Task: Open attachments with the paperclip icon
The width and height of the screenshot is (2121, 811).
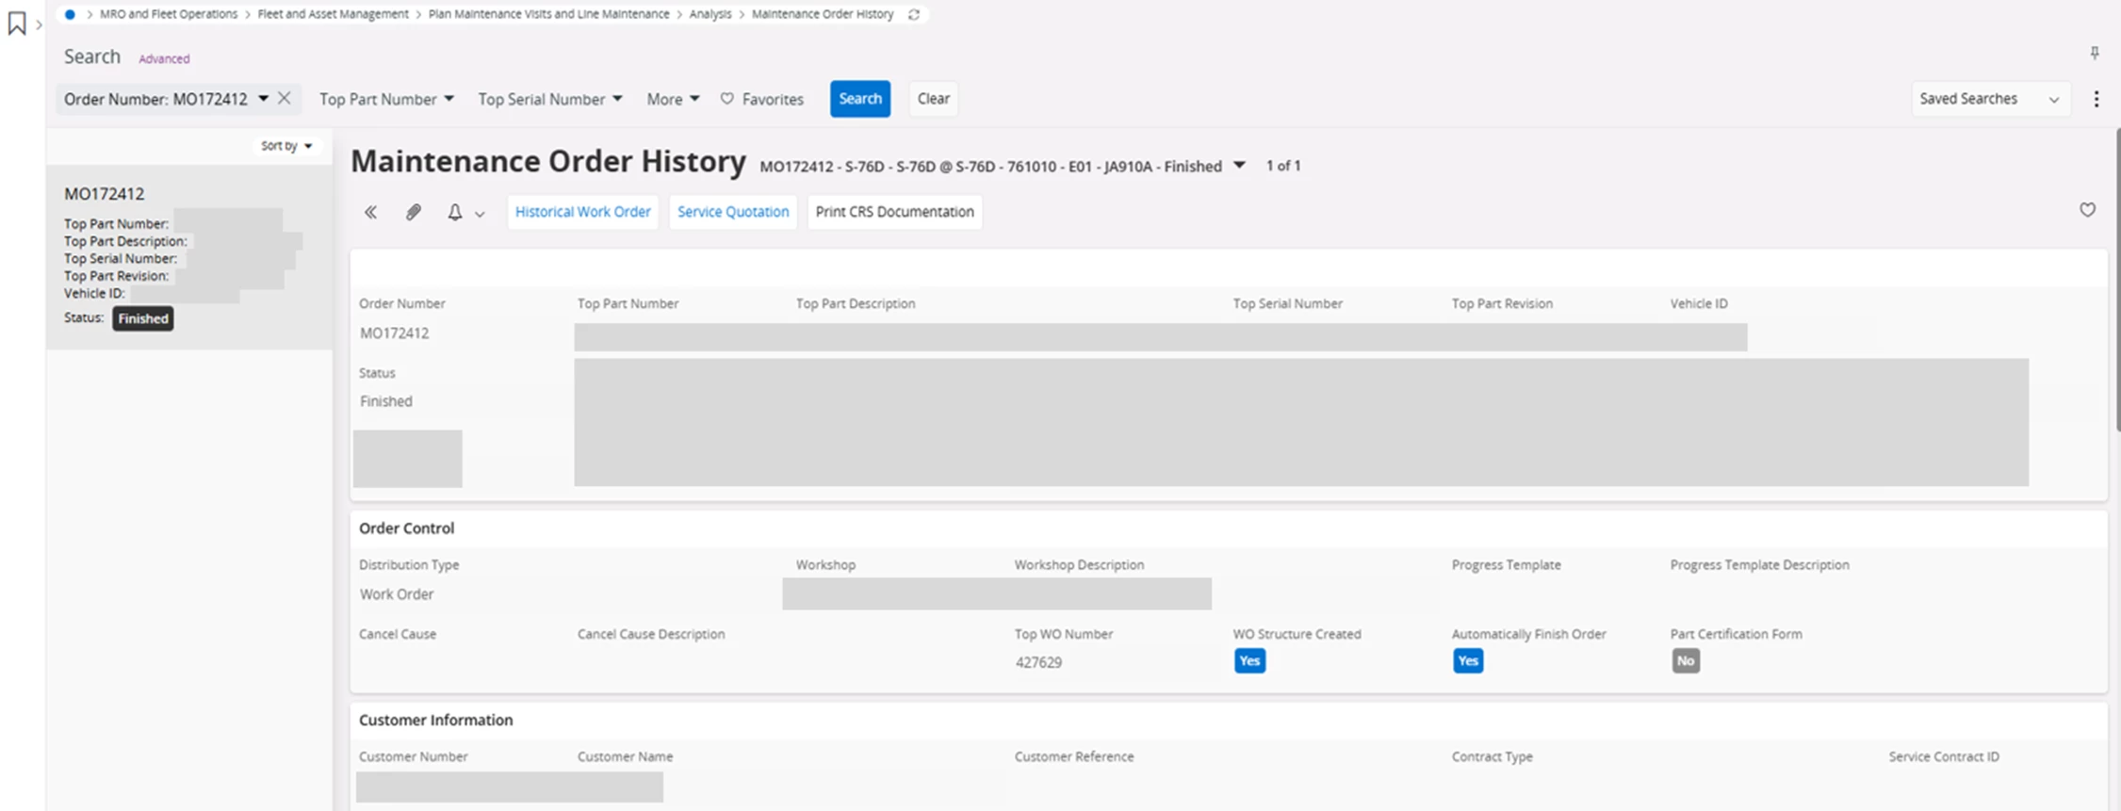Action: tap(413, 212)
